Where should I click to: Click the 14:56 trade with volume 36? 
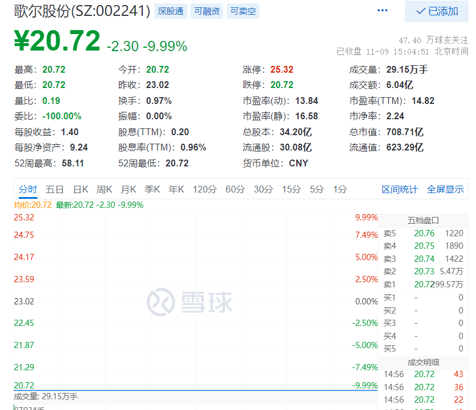423,387
